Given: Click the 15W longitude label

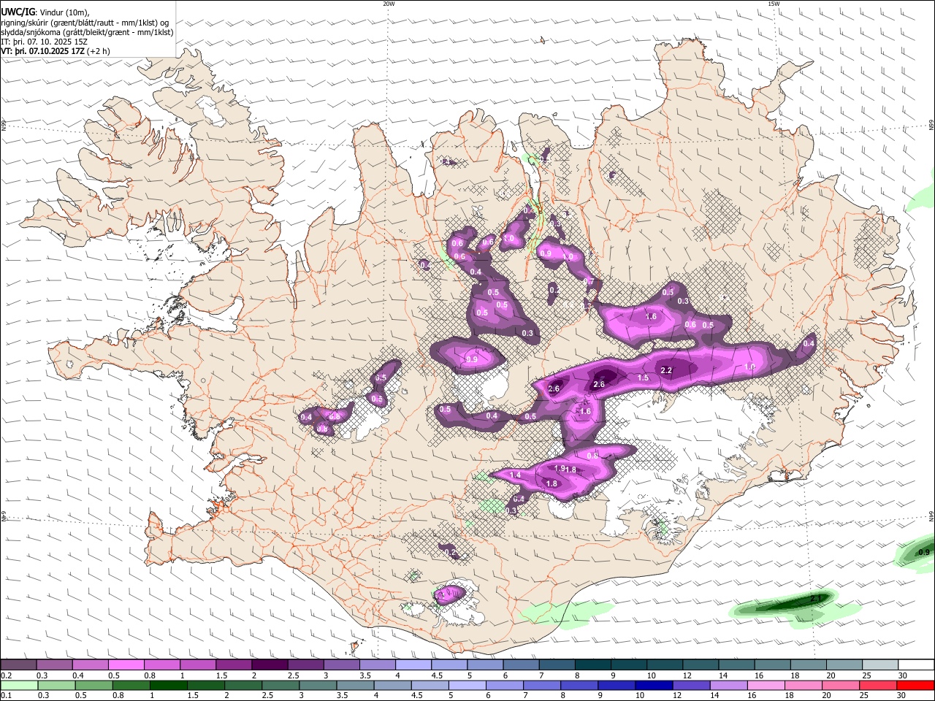Looking at the screenshot, I should click(x=774, y=4).
